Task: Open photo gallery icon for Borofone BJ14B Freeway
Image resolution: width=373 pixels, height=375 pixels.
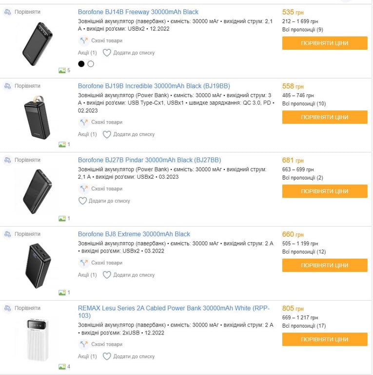Action: [x=62, y=70]
